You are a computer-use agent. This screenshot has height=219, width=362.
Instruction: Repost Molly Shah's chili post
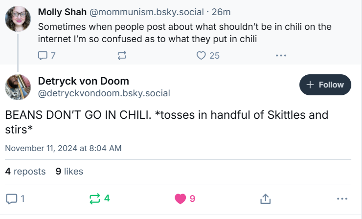pos(122,55)
